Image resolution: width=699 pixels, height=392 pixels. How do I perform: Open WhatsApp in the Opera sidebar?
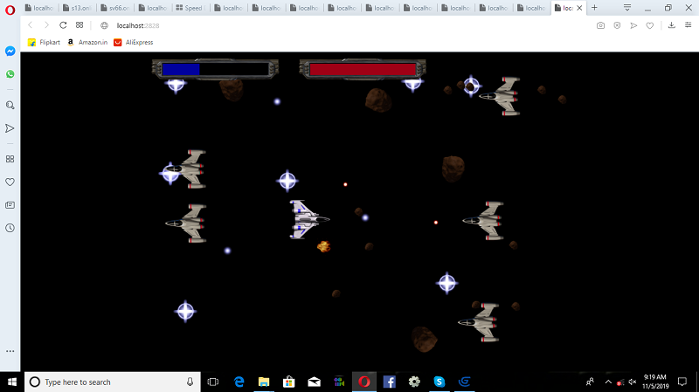[10, 74]
